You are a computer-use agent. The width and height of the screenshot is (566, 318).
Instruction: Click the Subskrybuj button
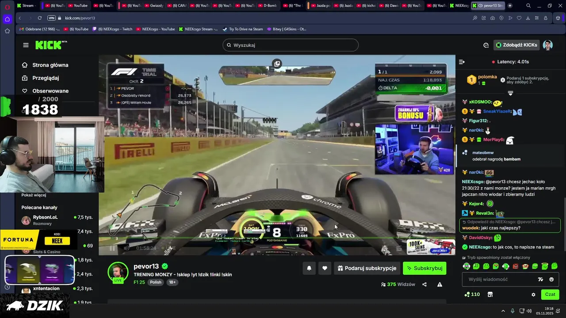424,268
